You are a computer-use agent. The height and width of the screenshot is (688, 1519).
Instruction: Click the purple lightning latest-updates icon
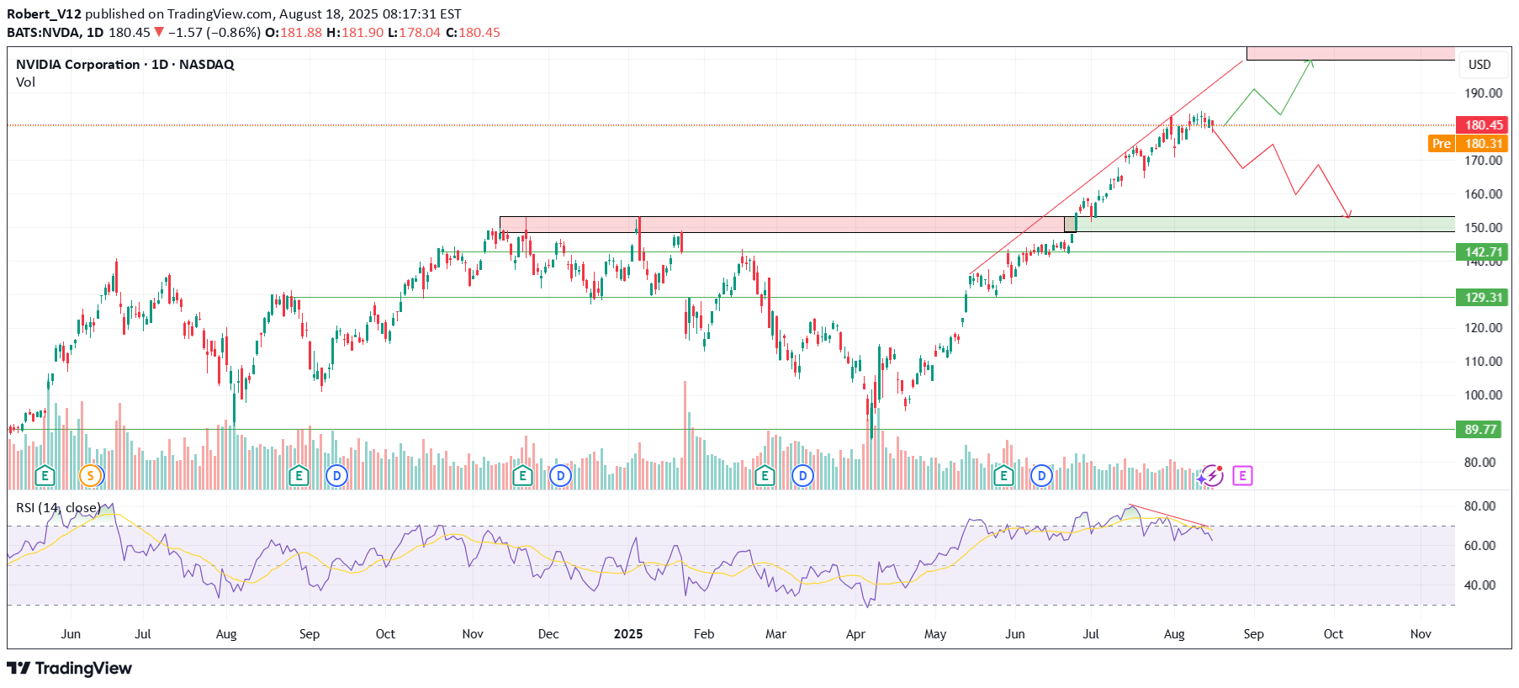pos(1211,476)
